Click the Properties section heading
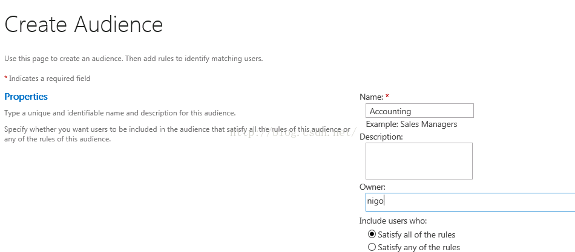The height and width of the screenshot is (252, 575). 26,97
